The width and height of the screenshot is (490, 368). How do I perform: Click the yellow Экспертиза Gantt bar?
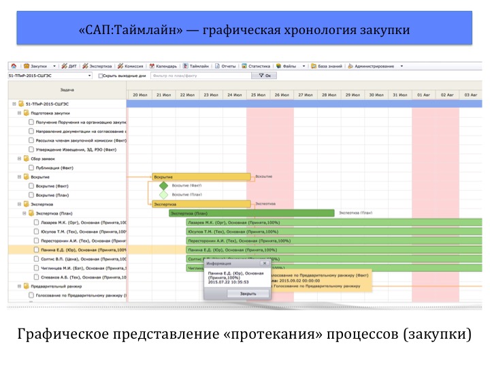pyautogui.click(x=201, y=204)
